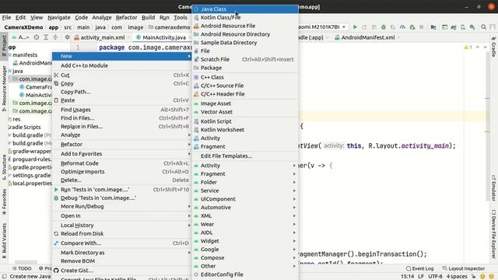Click Add C++ to Module
The height and width of the screenshot is (280, 498).
pyautogui.click(x=122, y=65)
